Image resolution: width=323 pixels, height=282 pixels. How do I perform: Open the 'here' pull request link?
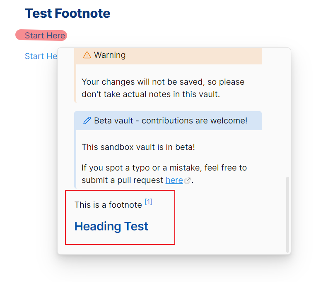(x=174, y=180)
